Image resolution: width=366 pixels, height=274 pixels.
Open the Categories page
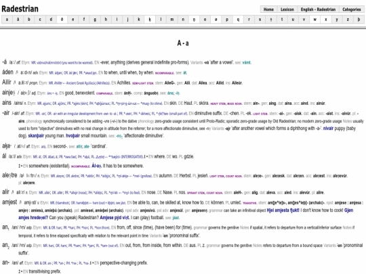click(x=352, y=9)
